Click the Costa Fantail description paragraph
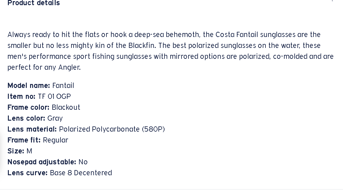Screen dimensions: 343x191 pyautogui.click(x=170, y=51)
